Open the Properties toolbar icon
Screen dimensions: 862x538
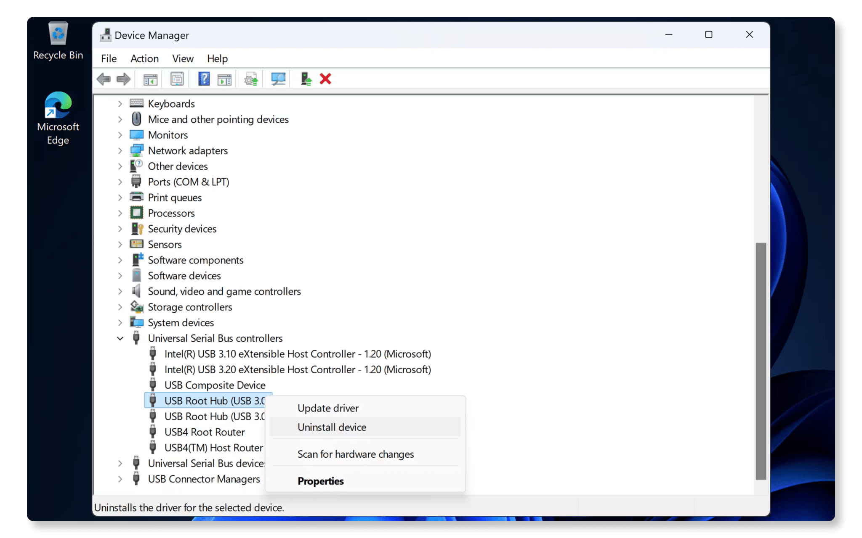(177, 79)
